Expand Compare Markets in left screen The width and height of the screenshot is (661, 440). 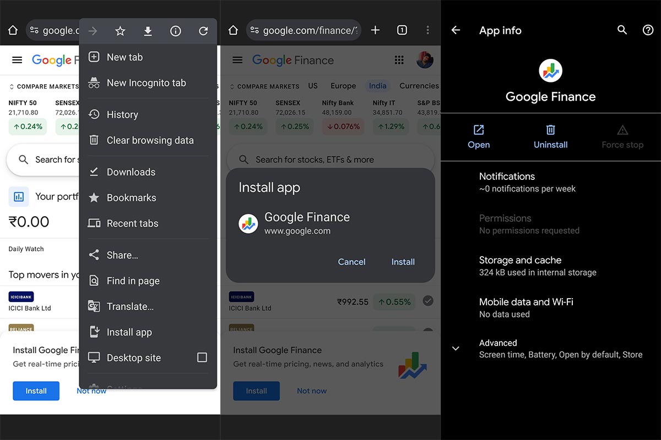tap(44, 86)
